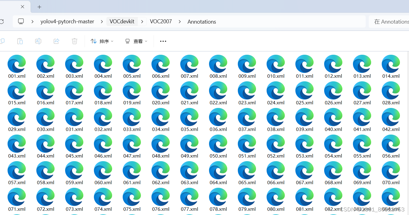Click the filename label 050.xml
Screen dimensions: 409x215
pyautogui.click(x=218, y=156)
